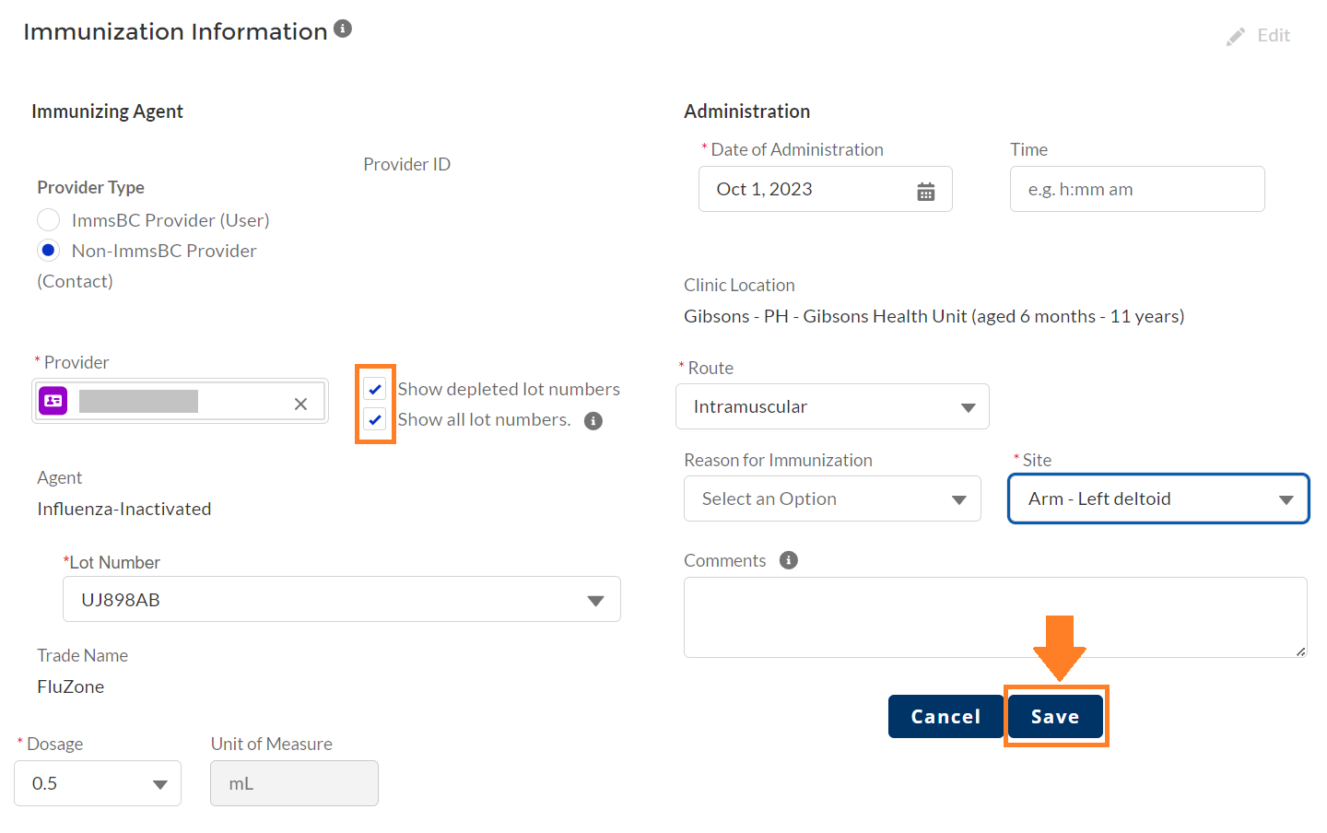Image resolution: width=1327 pixels, height=833 pixels.
Task: Click inside the Comments text area
Action: pyautogui.click(x=995, y=617)
